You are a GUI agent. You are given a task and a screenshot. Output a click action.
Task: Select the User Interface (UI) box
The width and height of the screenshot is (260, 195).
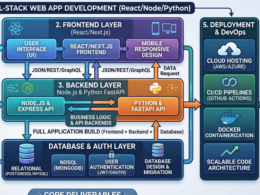(x=31, y=49)
